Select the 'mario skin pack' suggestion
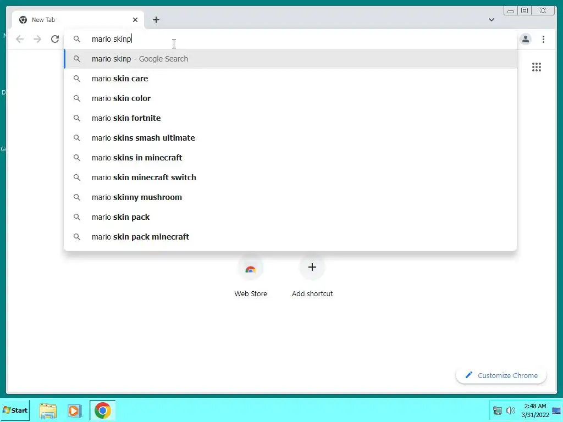This screenshot has height=422, width=563. [x=290, y=216]
